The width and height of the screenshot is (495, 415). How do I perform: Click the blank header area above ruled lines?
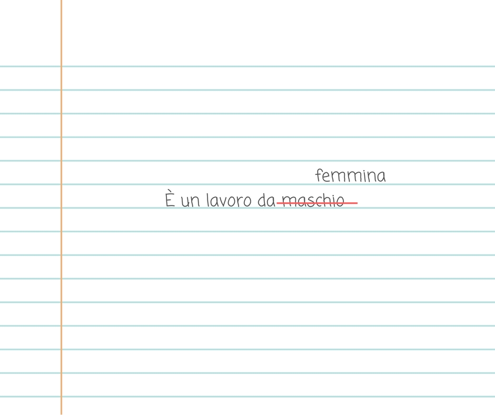click(278, 32)
